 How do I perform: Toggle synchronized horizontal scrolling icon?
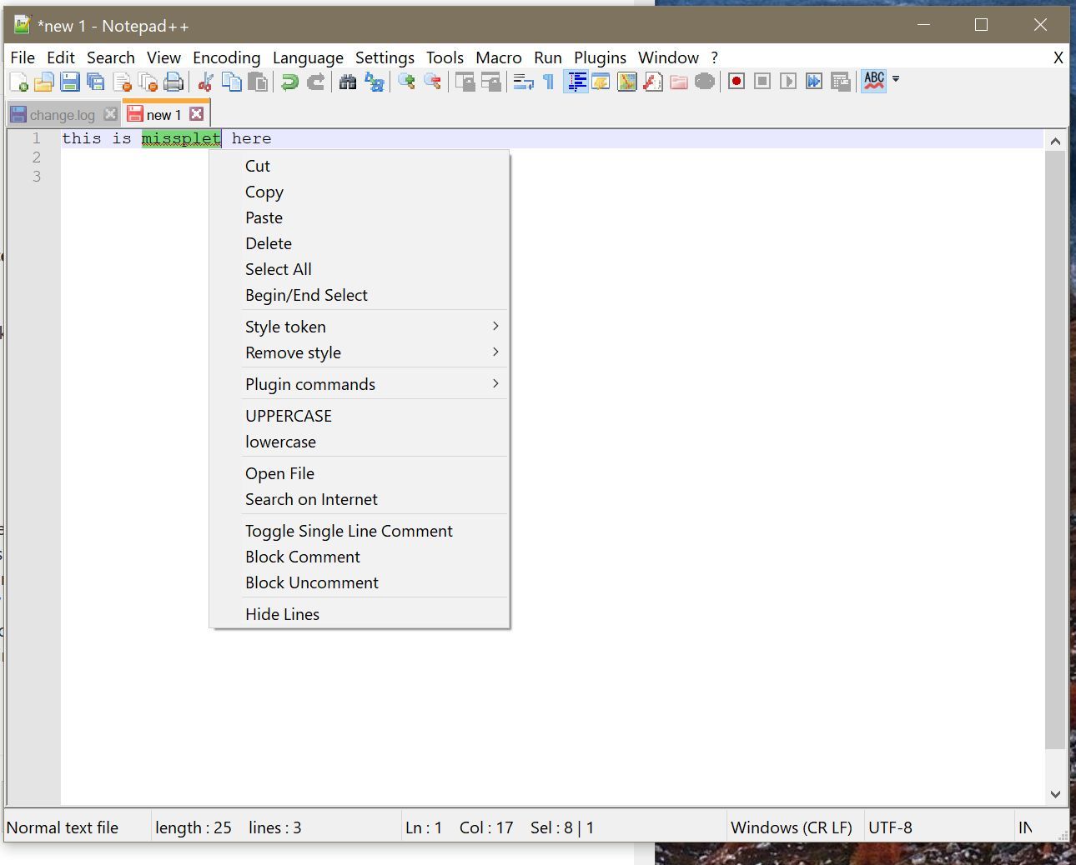pyautogui.click(x=490, y=82)
